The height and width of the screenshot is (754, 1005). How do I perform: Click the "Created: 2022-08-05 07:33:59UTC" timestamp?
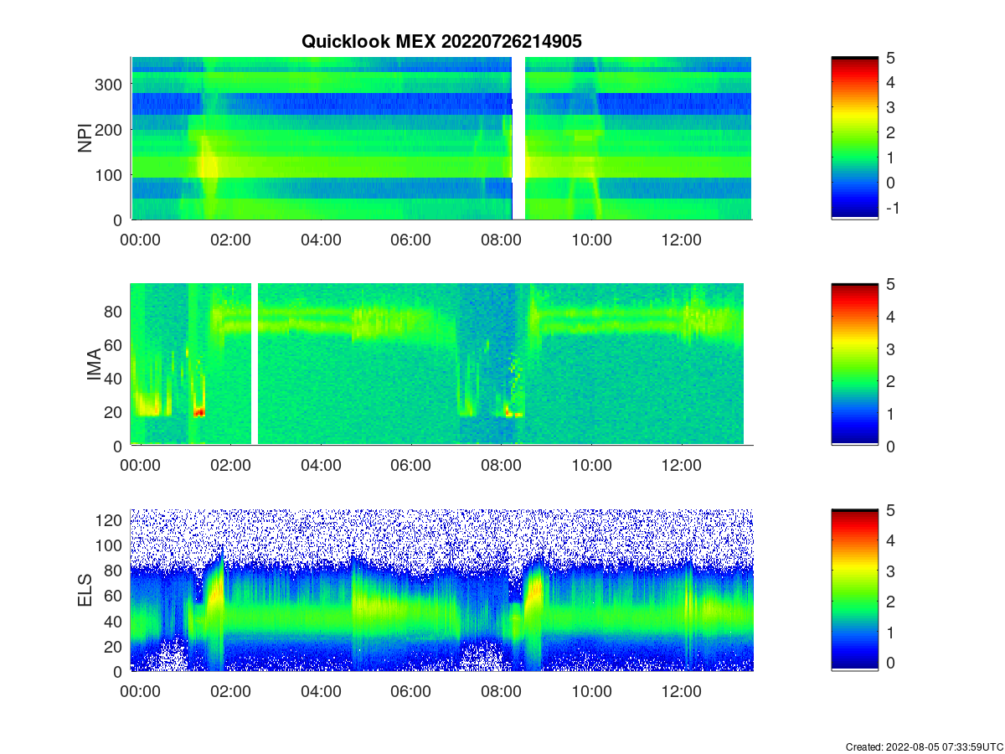click(x=924, y=746)
